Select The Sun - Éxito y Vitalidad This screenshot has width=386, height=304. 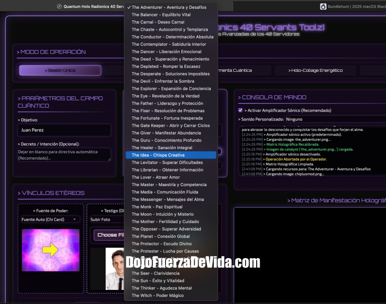click(x=171, y=281)
